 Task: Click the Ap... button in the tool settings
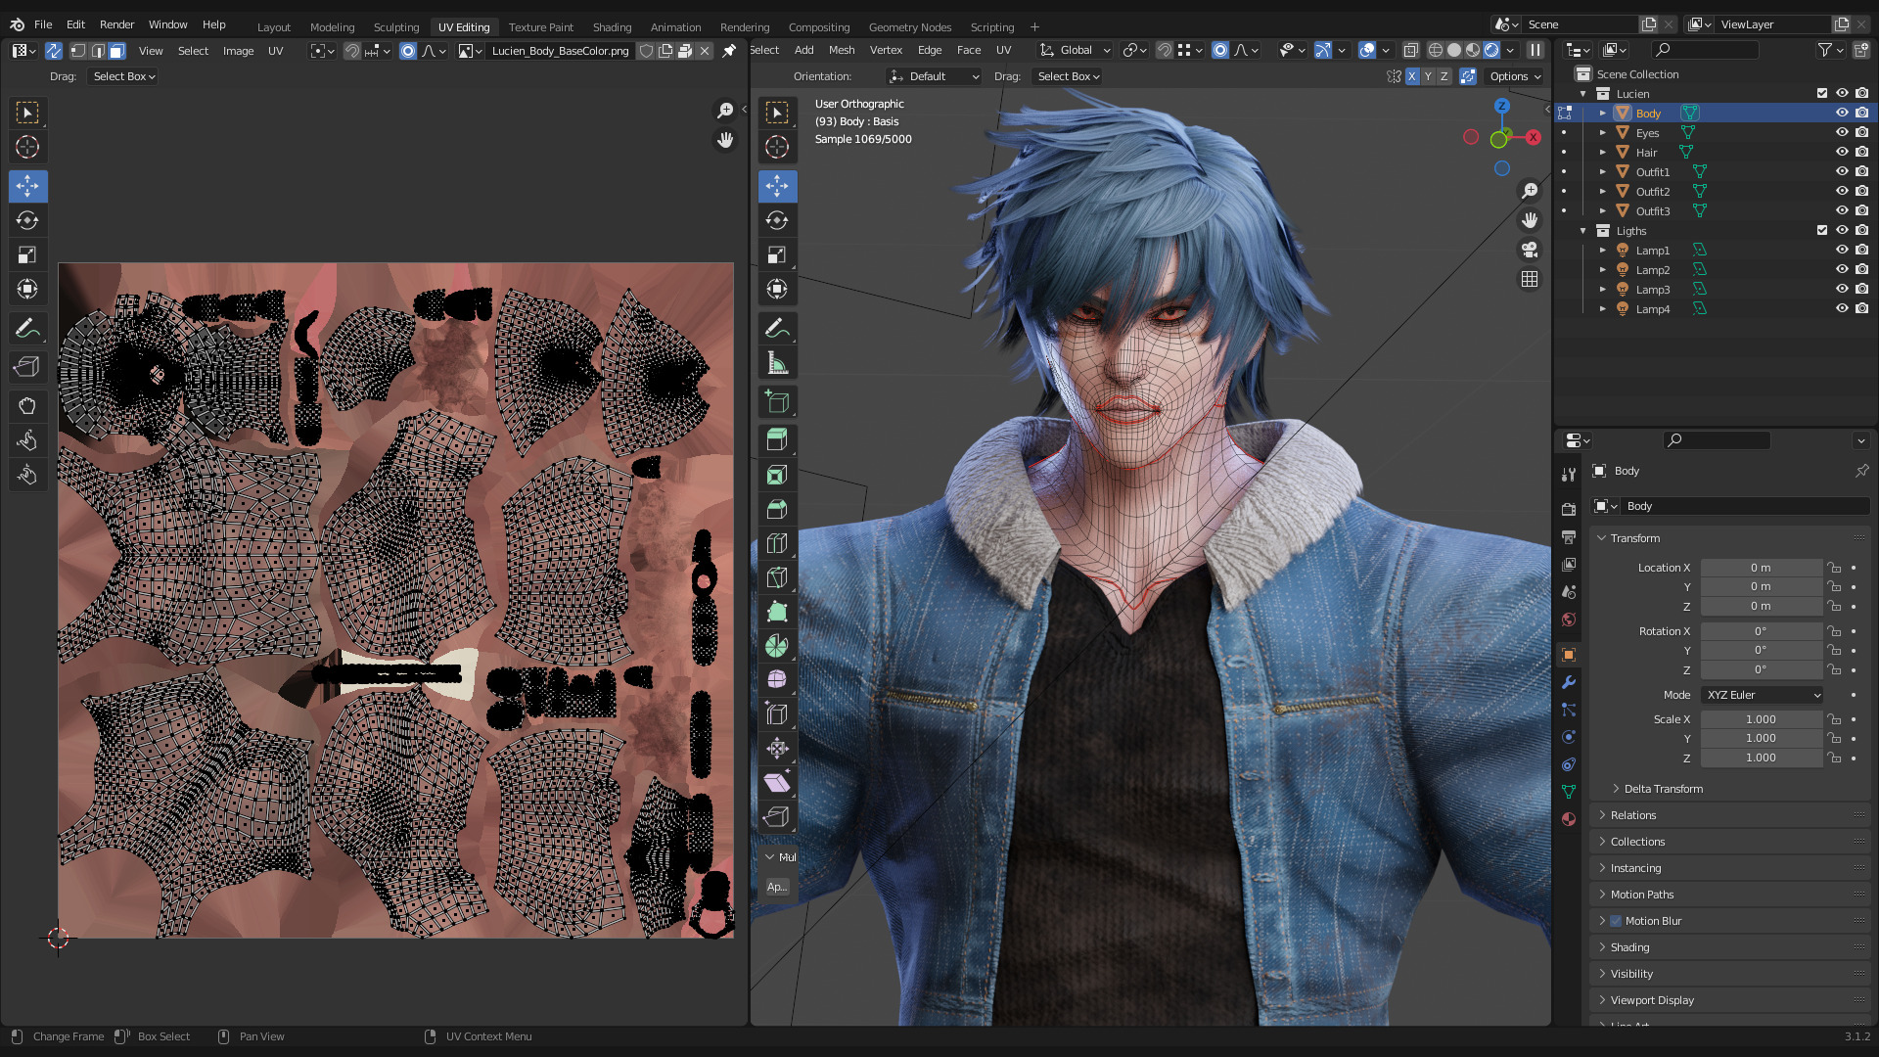point(777,887)
